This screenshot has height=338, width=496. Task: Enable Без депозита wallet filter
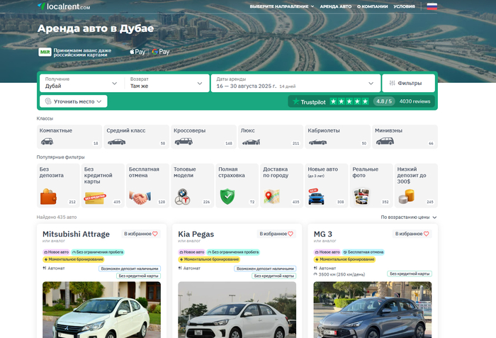[x=58, y=186]
